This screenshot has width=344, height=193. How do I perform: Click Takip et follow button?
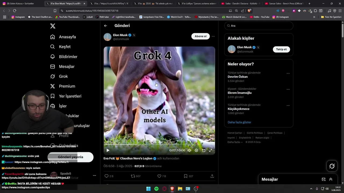(x=281, y=49)
